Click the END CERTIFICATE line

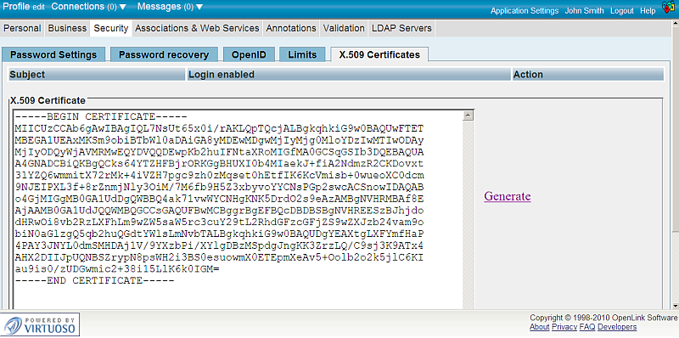[x=94, y=281]
